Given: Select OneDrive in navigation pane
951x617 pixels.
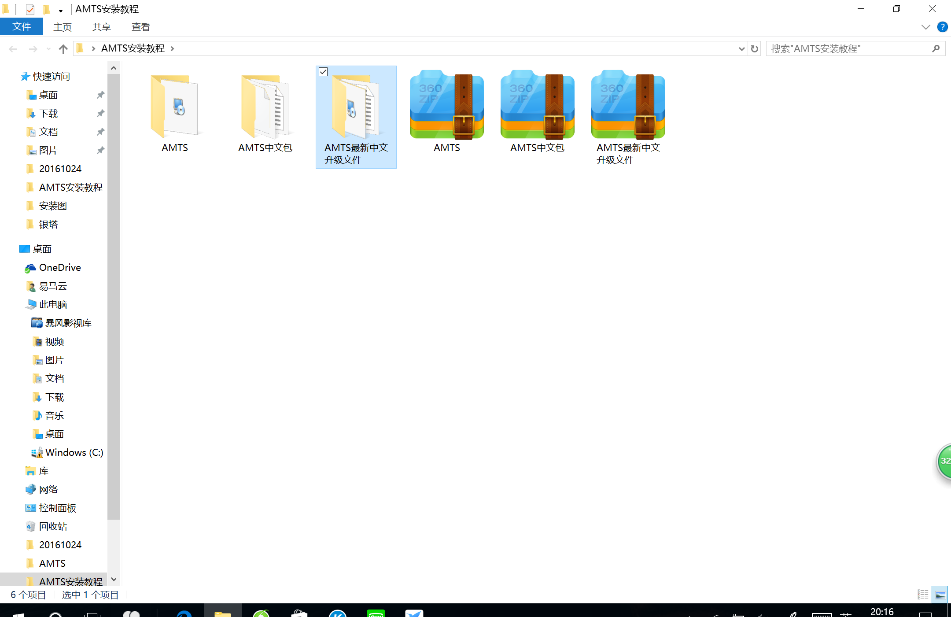Looking at the screenshot, I should [x=53, y=268].
